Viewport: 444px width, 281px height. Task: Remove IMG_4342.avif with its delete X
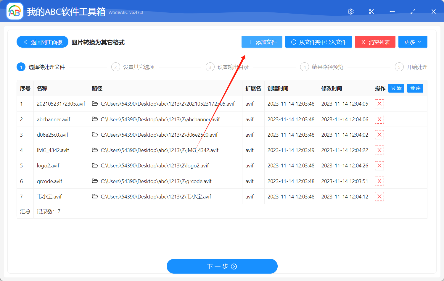379,150
